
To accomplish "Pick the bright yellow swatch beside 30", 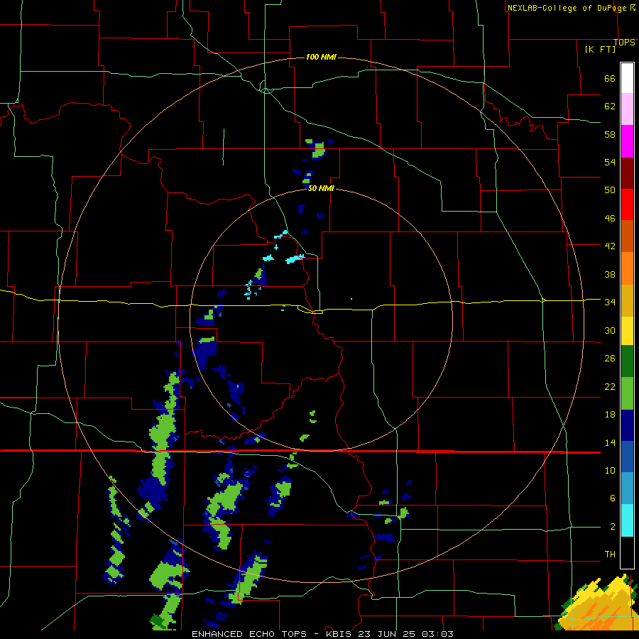I will [x=627, y=331].
